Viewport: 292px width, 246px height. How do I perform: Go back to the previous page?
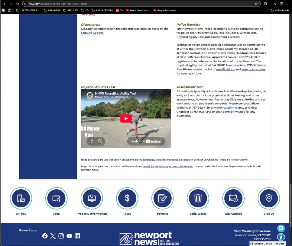tap(5, 4)
